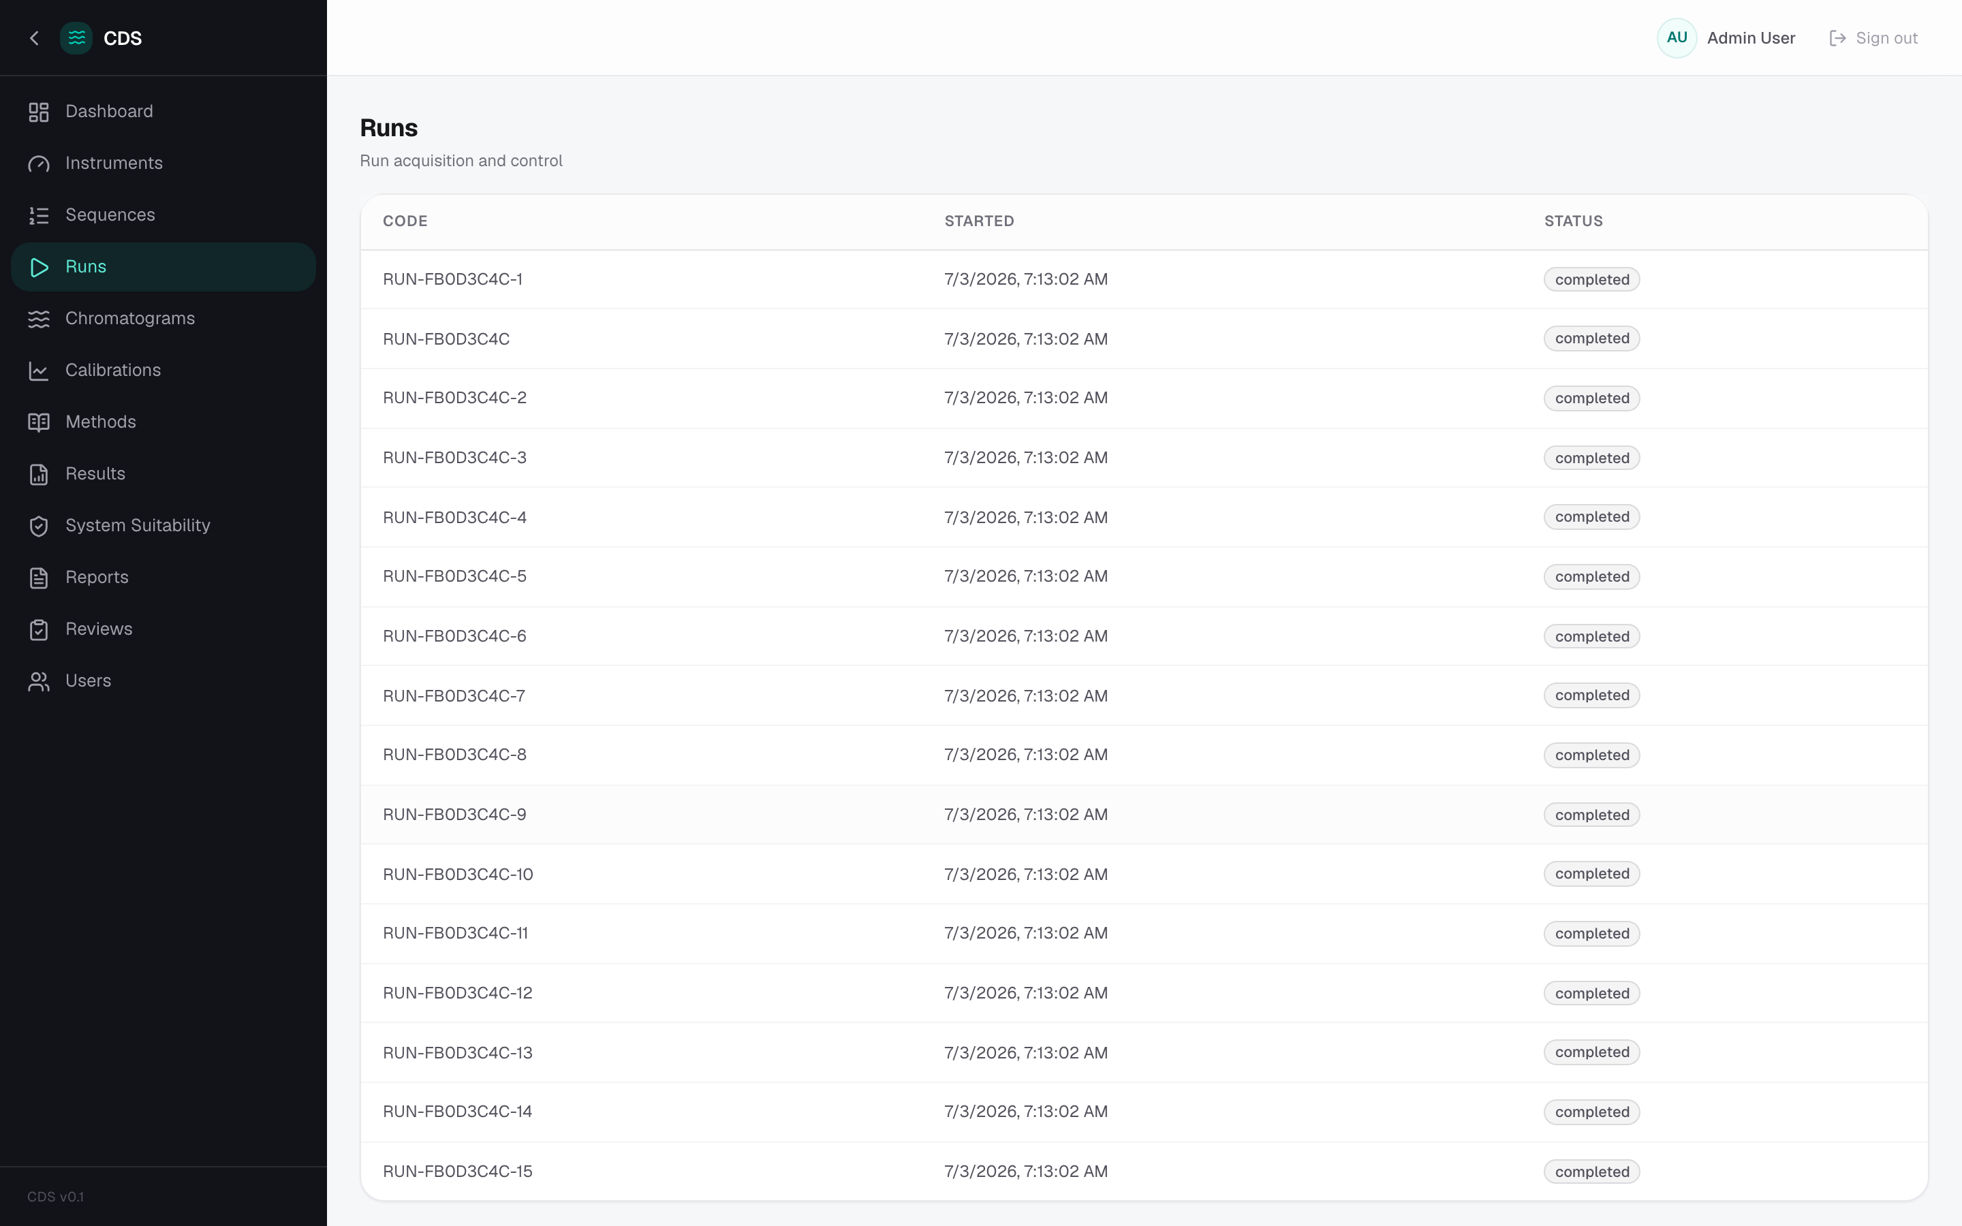Select run RUN-FB0D3C4C-13
Image resolution: width=1962 pixels, height=1226 pixels.
click(x=457, y=1052)
